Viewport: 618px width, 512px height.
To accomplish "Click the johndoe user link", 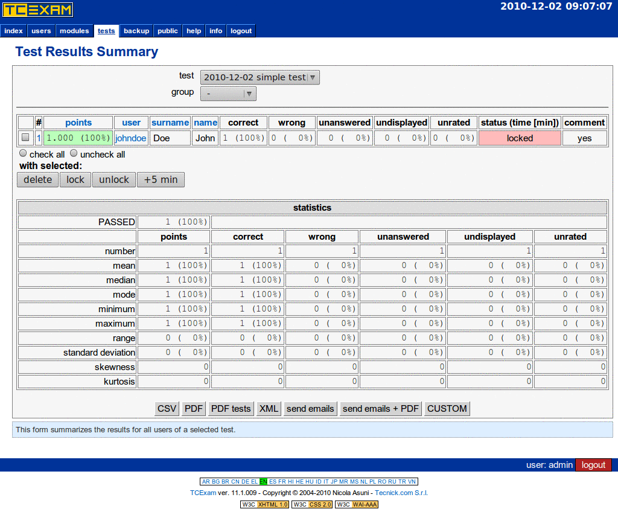I will 130,138.
